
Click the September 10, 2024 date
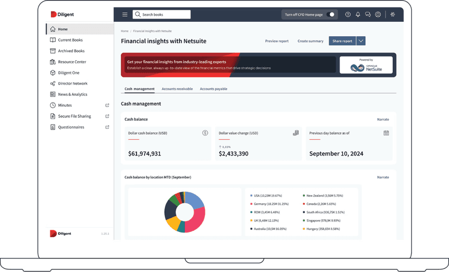pos(336,154)
